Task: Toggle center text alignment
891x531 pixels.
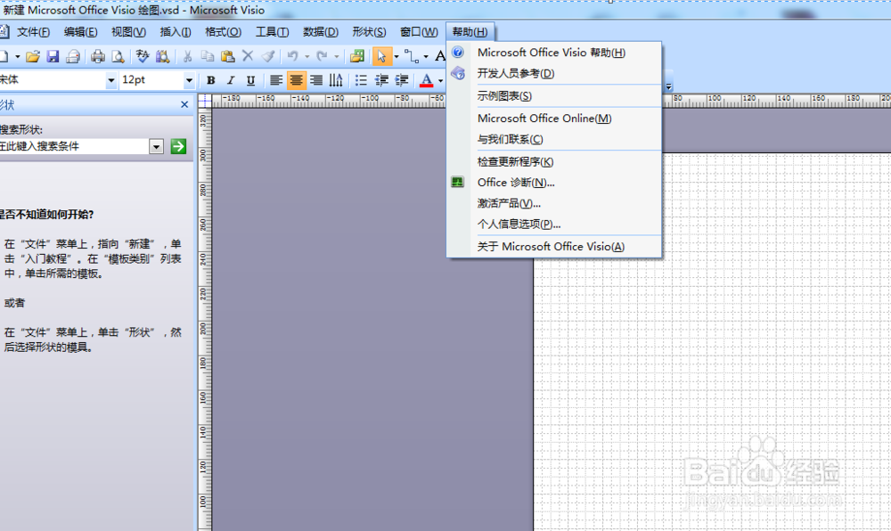Action: pos(296,80)
